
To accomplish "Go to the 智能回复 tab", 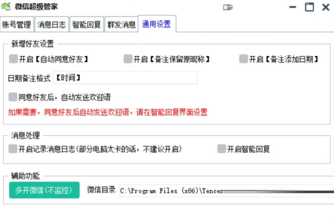I will tap(87, 25).
